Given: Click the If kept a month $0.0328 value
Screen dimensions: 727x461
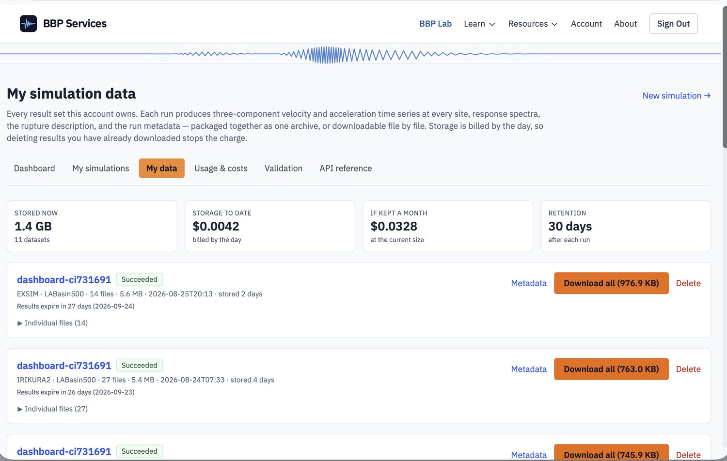Looking at the screenshot, I should (x=394, y=226).
